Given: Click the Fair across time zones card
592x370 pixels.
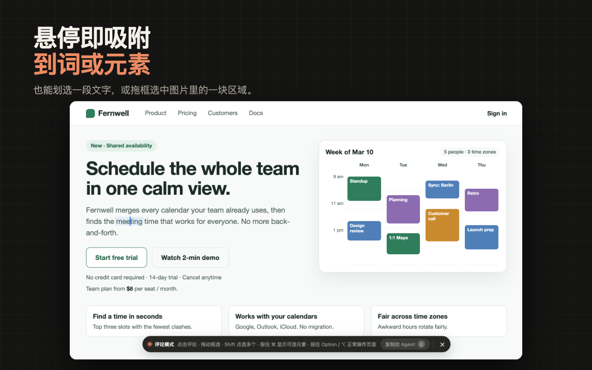Looking at the screenshot, I should 438,321.
